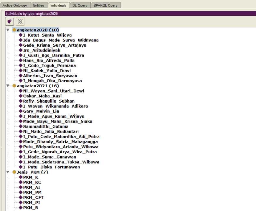256x211 pixels.
Task: Collapse the angkatan2020 tree node
Action: pos(8,30)
